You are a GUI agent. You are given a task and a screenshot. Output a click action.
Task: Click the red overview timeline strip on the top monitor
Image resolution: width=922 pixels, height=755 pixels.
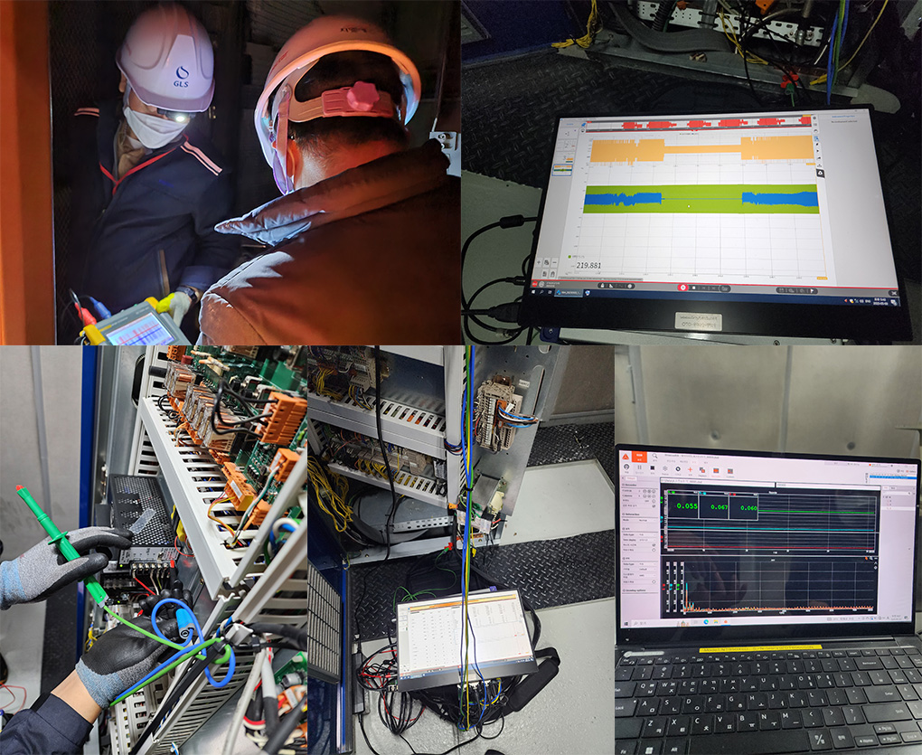[699, 124]
